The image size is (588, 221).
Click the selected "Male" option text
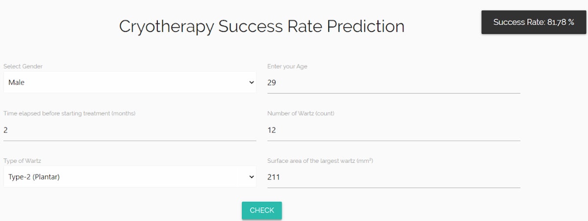(x=16, y=83)
